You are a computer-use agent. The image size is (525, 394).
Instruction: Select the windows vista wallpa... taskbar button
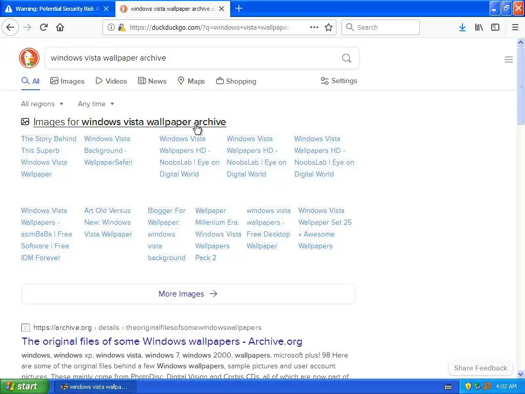[x=95, y=387]
